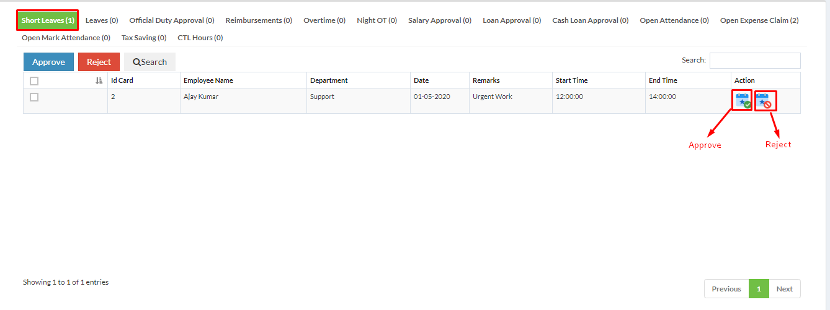Go to the Previous page
This screenshot has height=310, width=830.
(x=726, y=289)
